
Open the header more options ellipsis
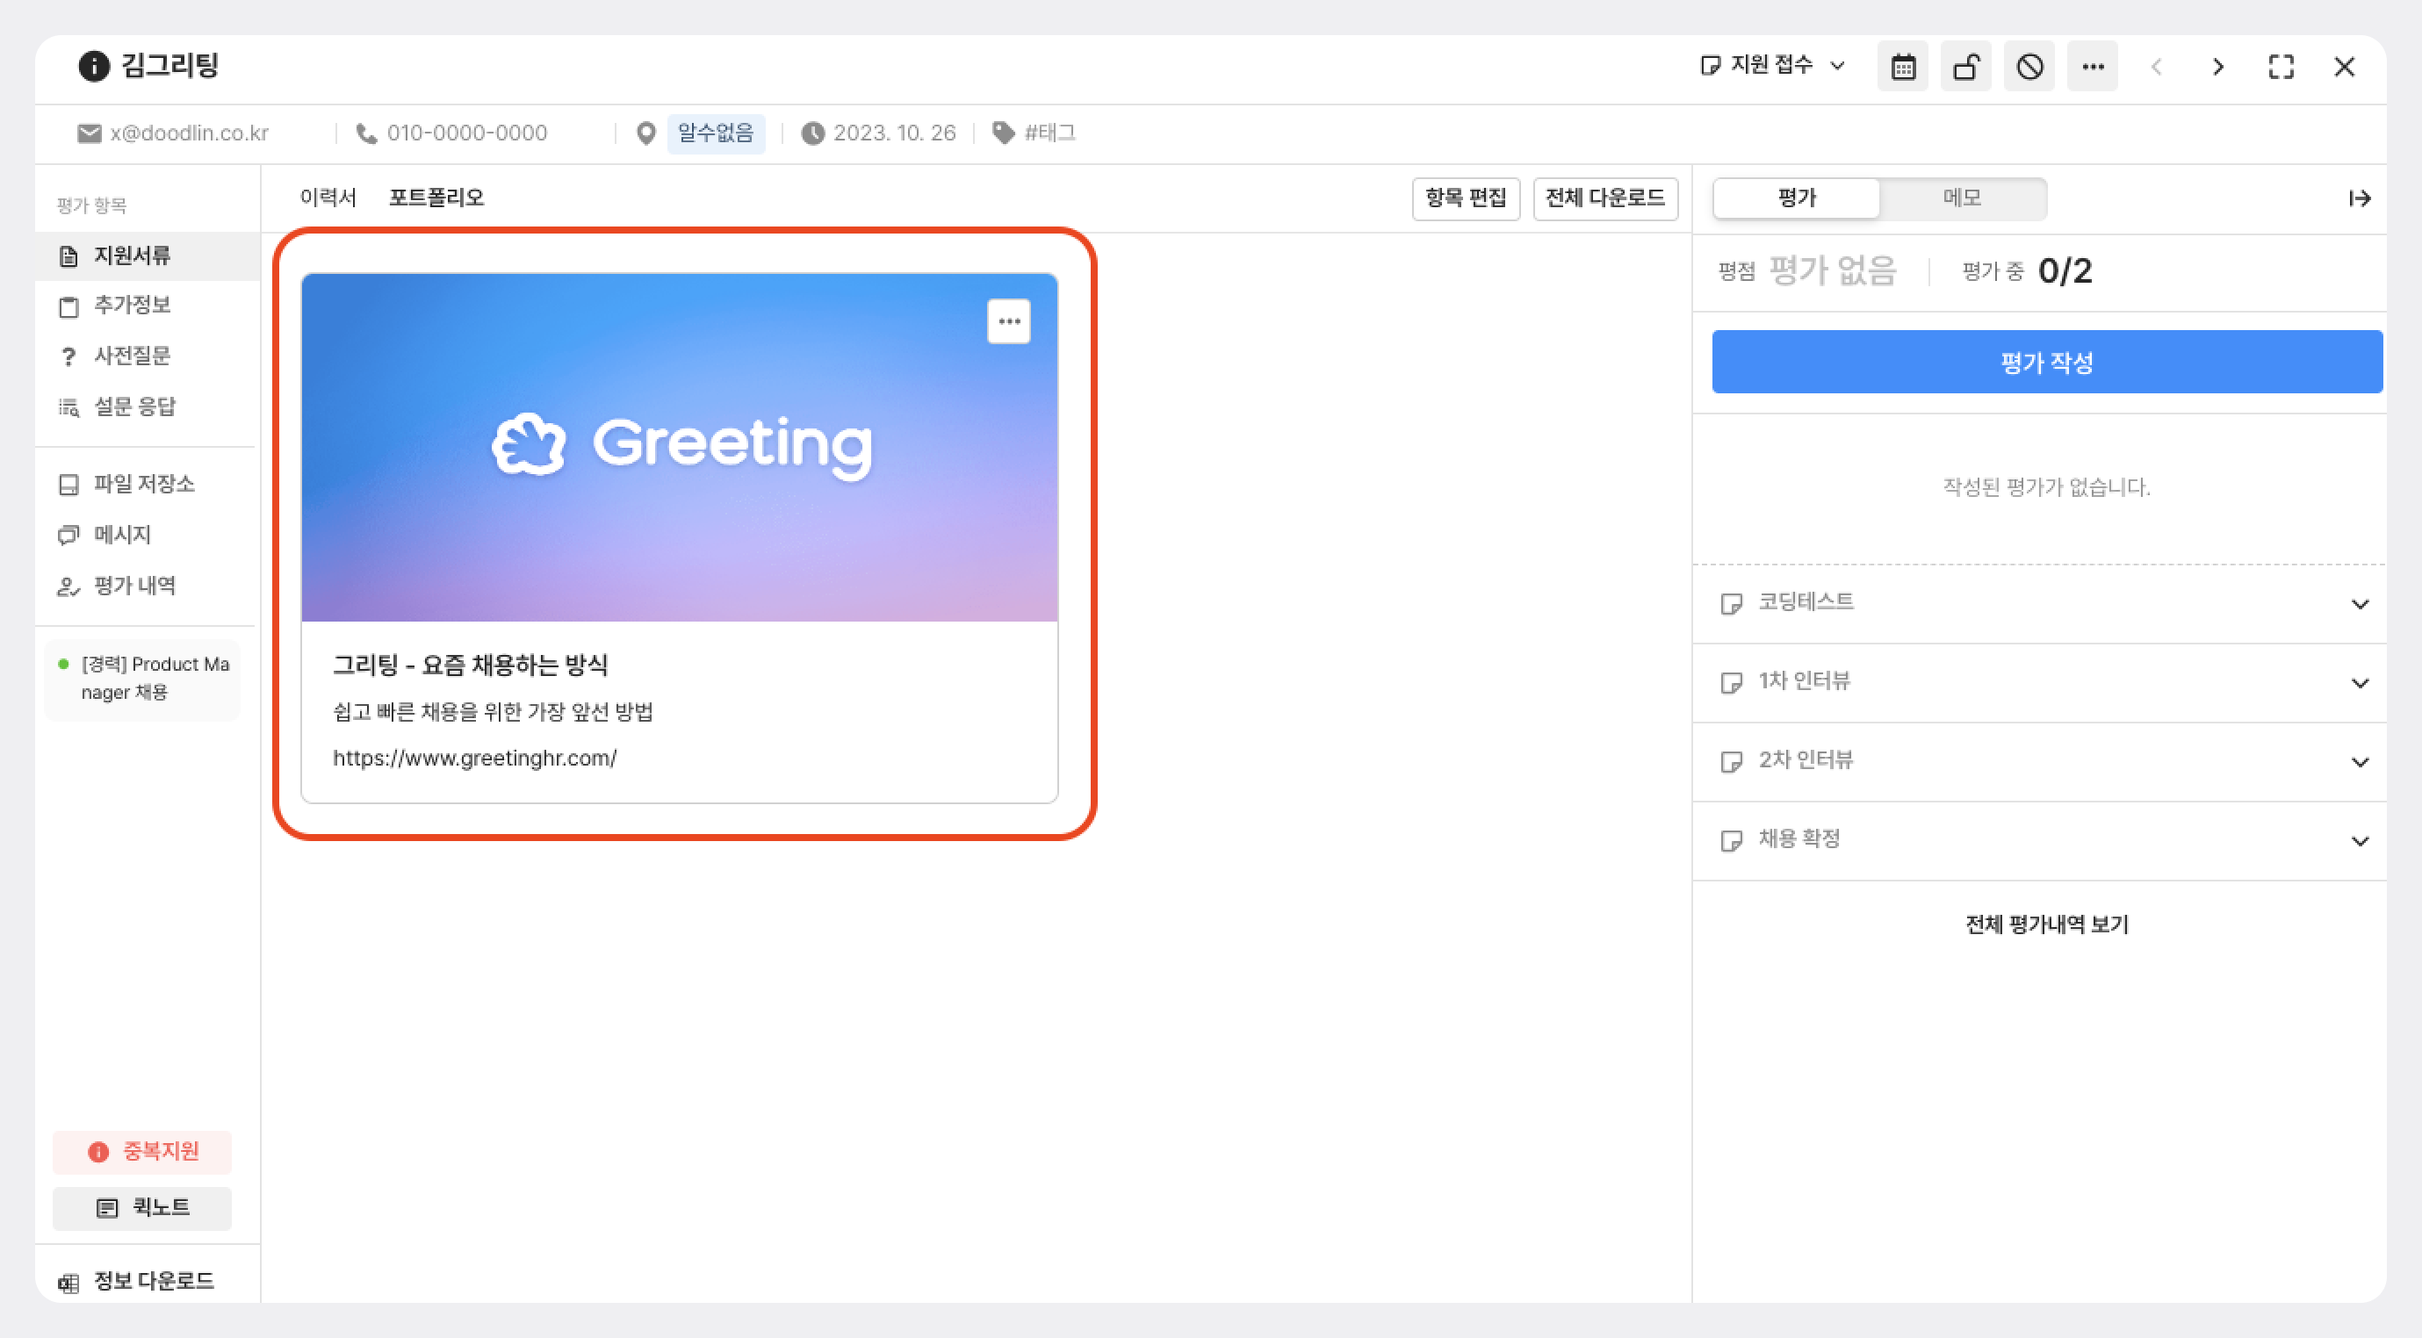click(x=2092, y=67)
